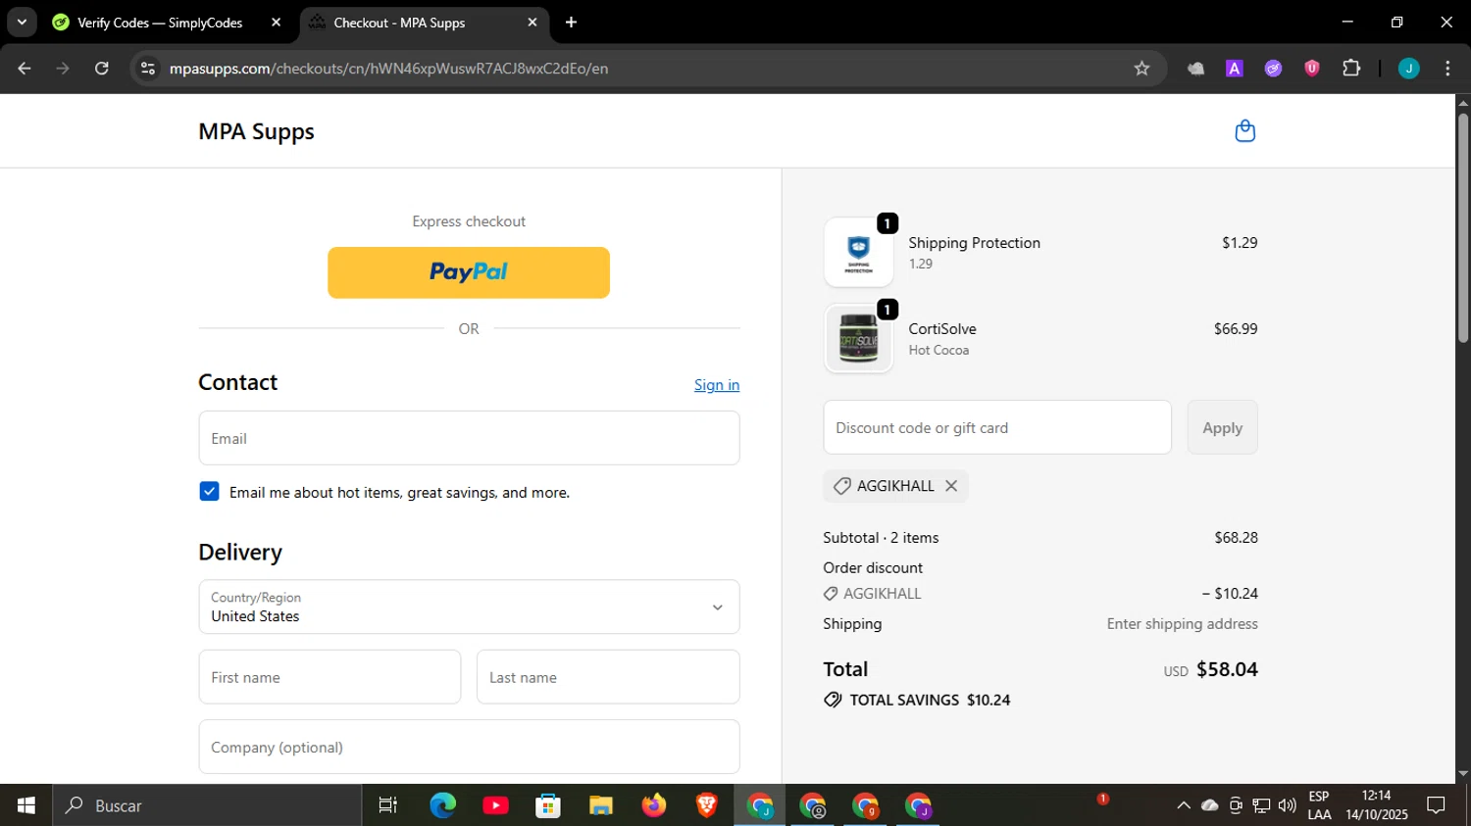Go back to the previous page
This screenshot has width=1471, height=826.
(x=25, y=69)
